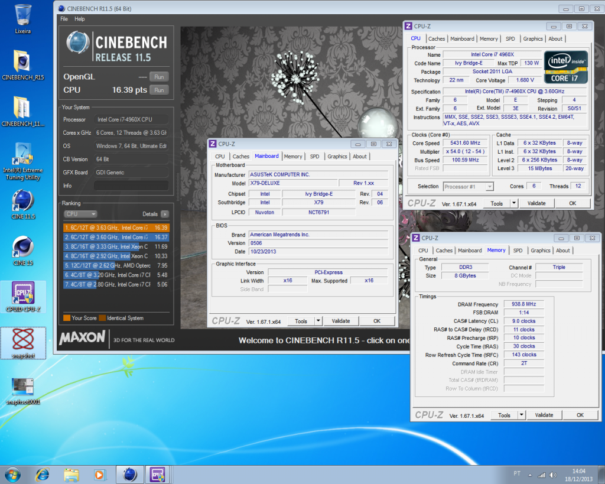Run the CPU benchmark in Cinebench

(x=159, y=90)
